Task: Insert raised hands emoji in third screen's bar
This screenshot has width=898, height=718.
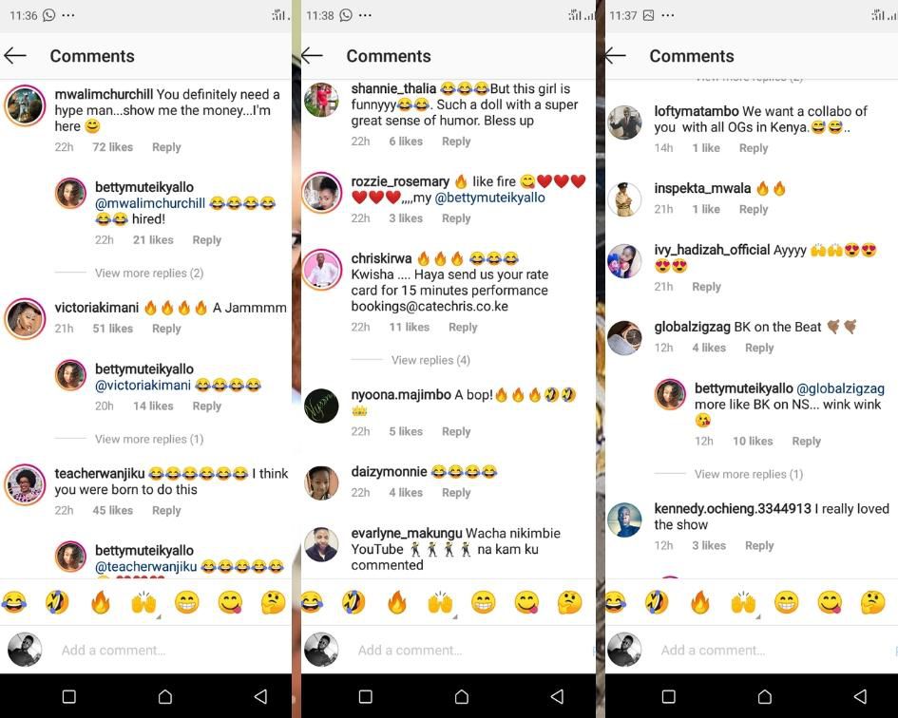Action: 743,602
